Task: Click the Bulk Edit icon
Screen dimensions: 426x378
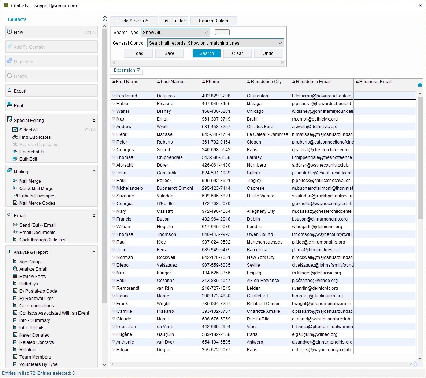Action: tap(15, 159)
